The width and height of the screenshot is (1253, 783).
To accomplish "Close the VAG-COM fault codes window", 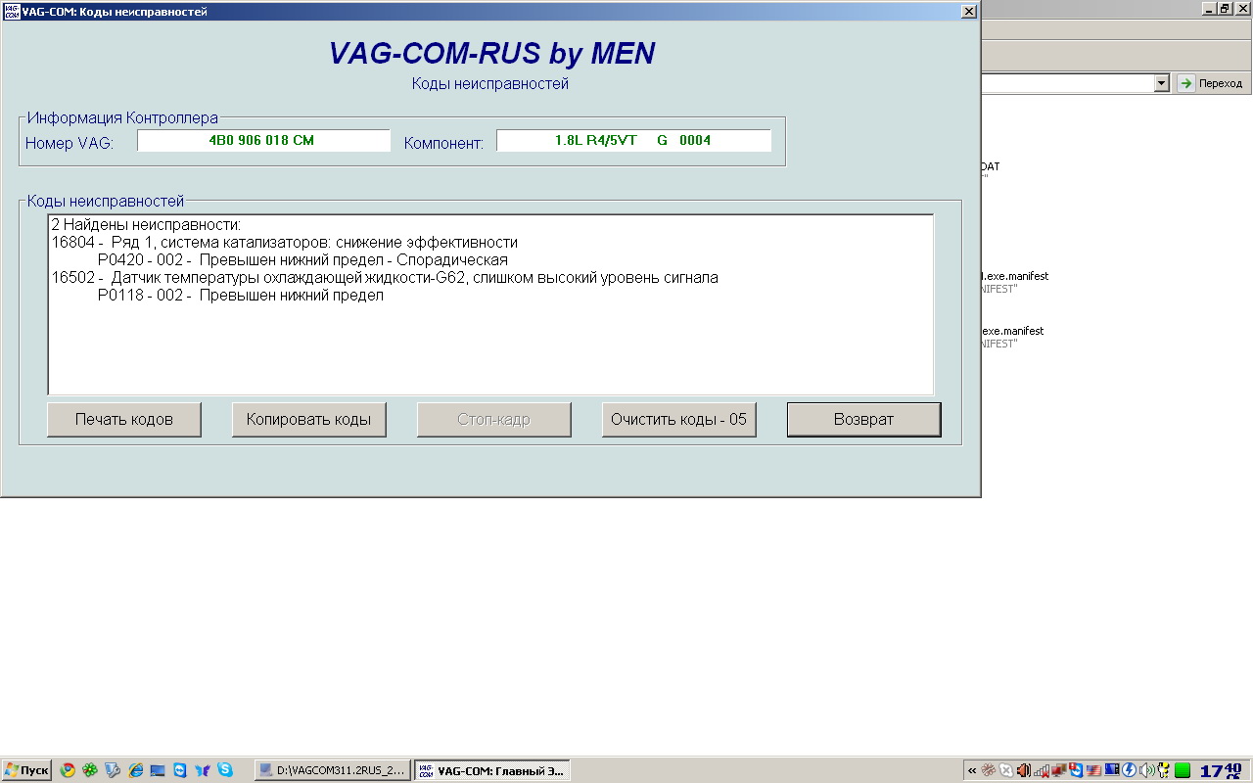I will pyautogui.click(x=968, y=12).
